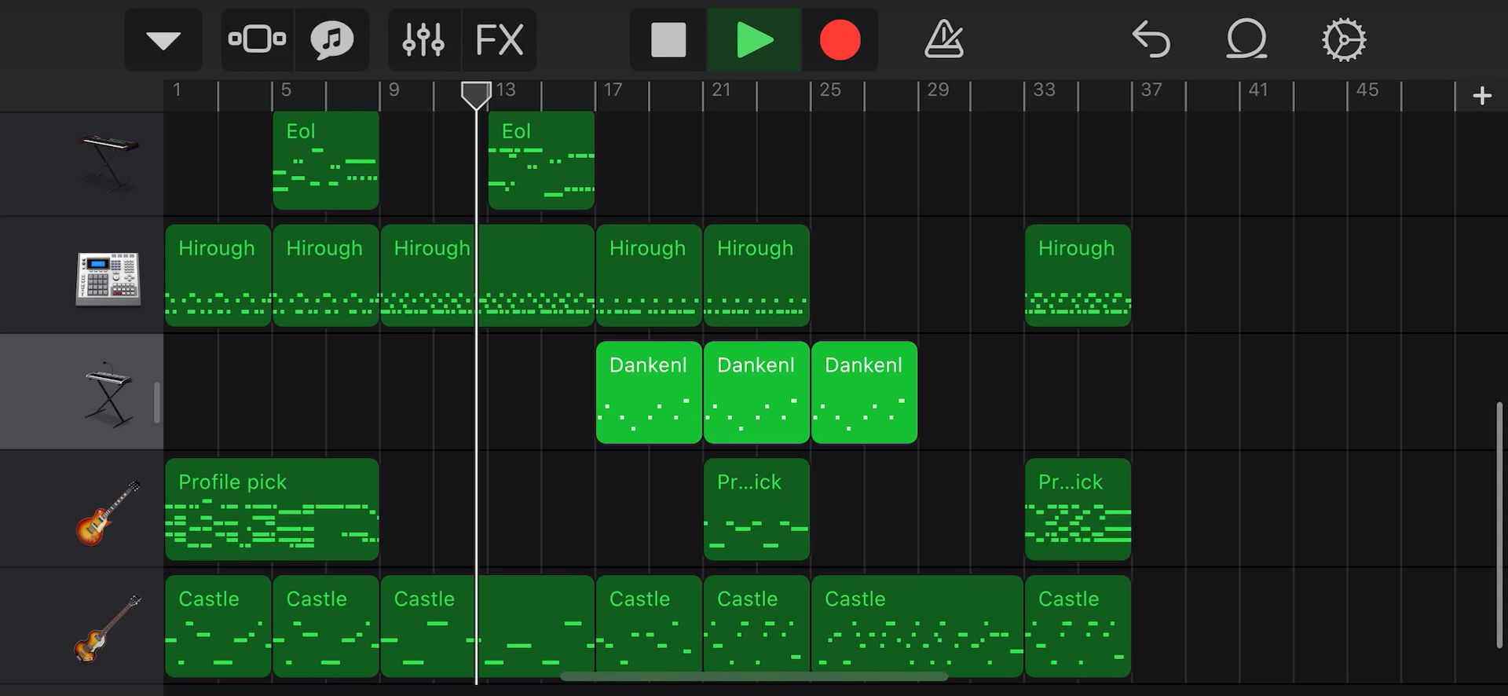Click bar 5 on the ruler
Viewport: 1508px width, 696px height.
coord(286,90)
